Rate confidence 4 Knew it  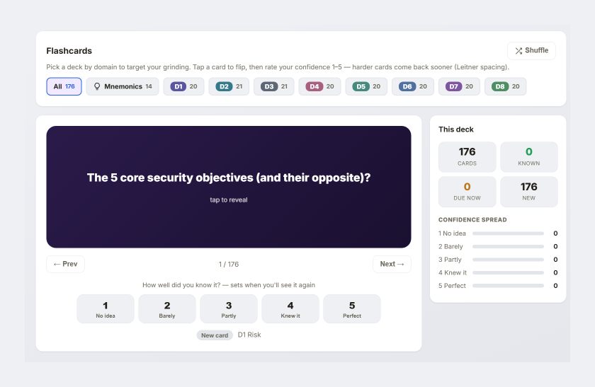pos(290,309)
